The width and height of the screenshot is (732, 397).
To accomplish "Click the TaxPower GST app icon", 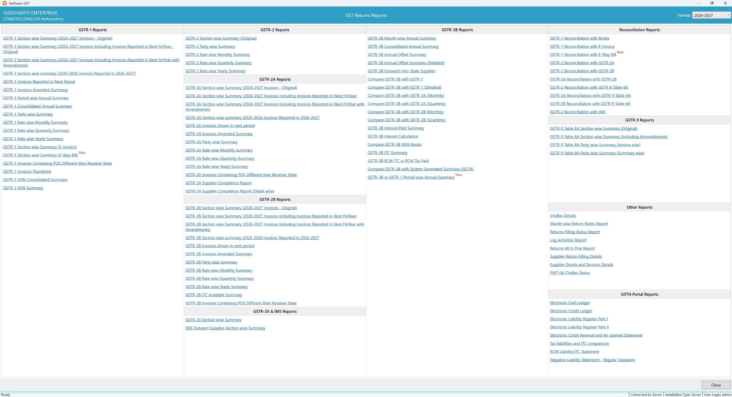I will click(x=5, y=3).
